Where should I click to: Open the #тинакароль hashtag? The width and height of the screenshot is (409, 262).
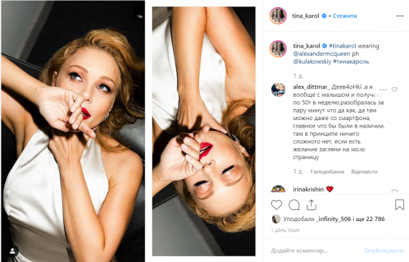351,61
